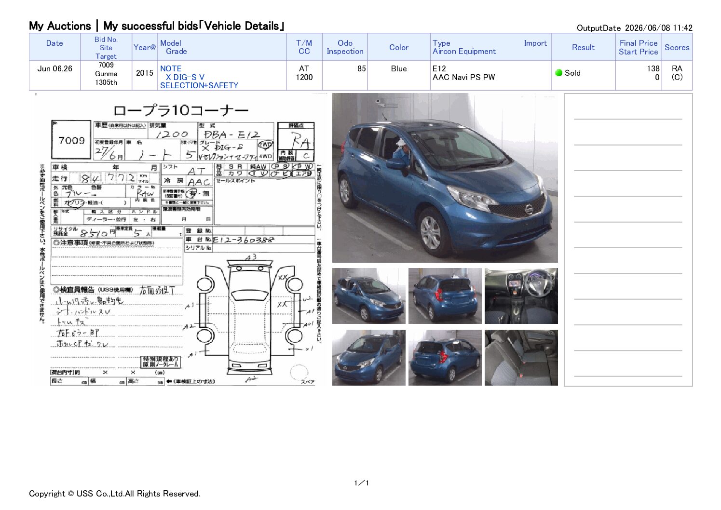This screenshot has height=510, width=721.
Task: Click the page number 1/1
Action: tap(361, 483)
